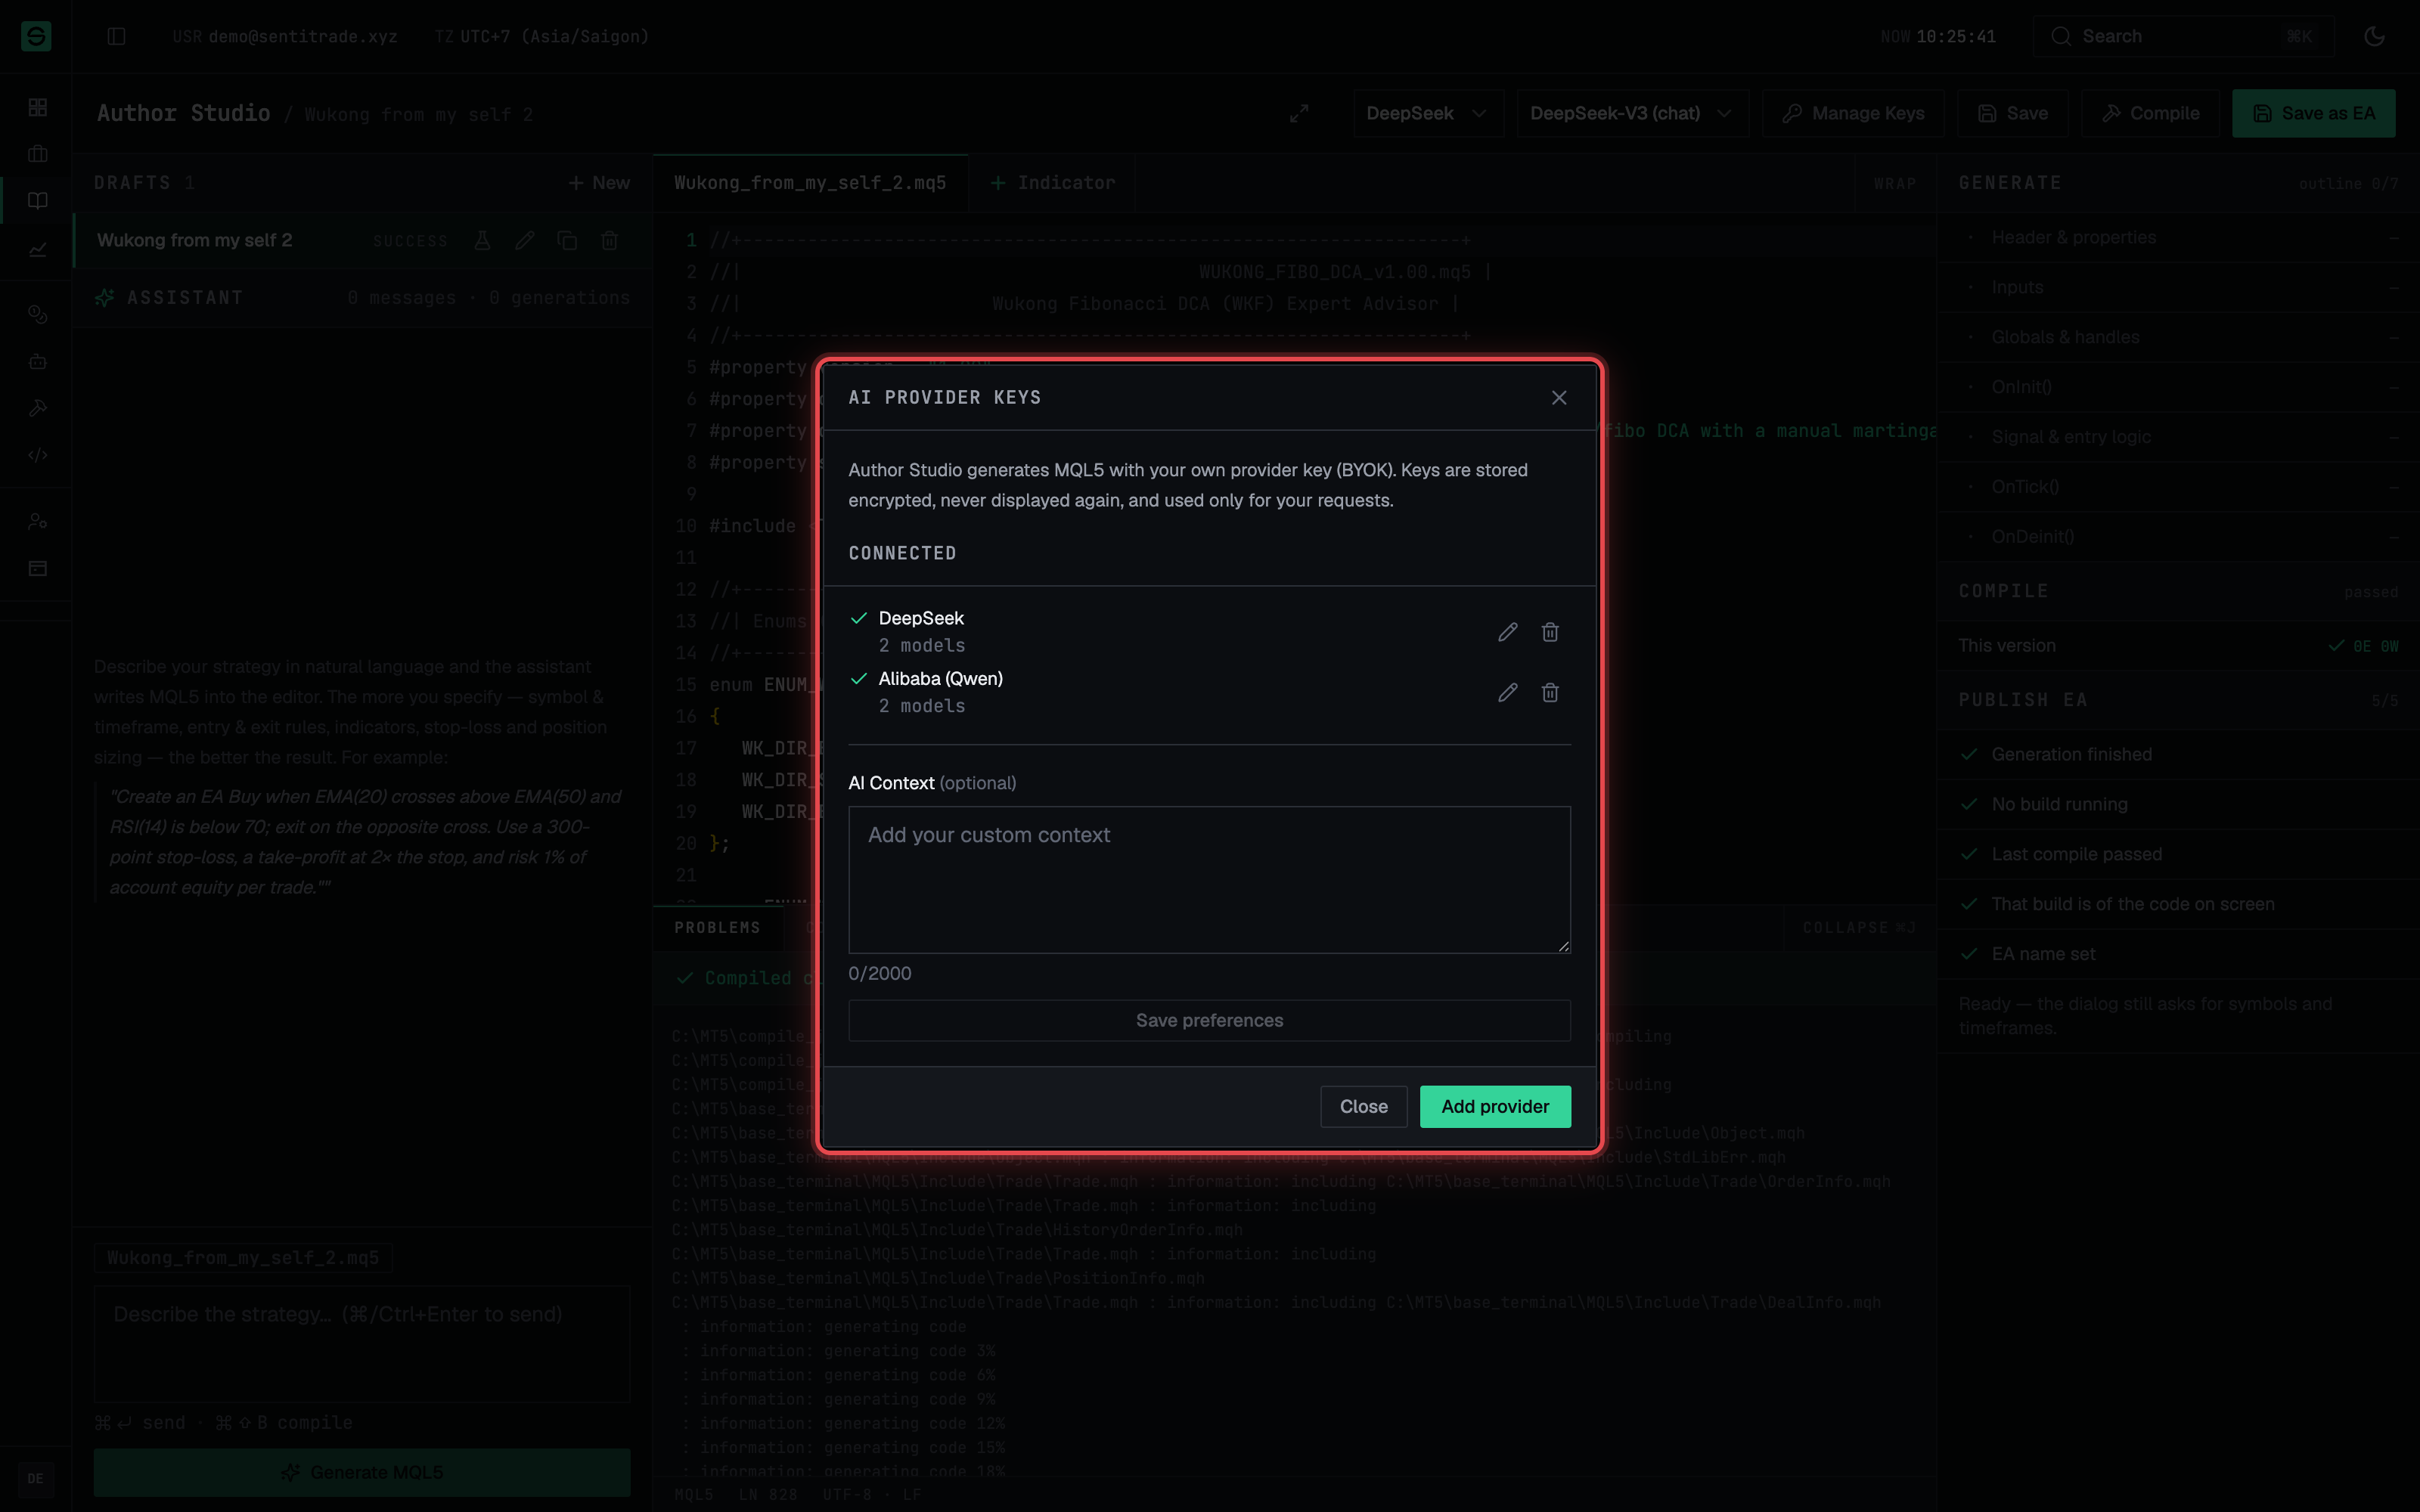Edit the DeepSeek provider key

1508,632
